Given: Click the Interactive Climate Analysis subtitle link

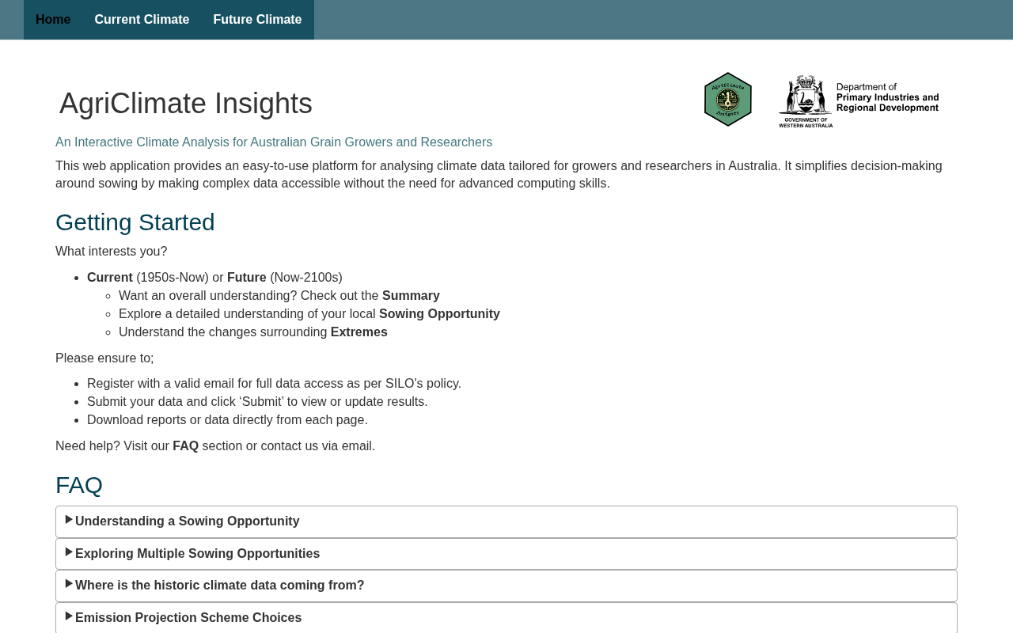Looking at the screenshot, I should 274,142.
